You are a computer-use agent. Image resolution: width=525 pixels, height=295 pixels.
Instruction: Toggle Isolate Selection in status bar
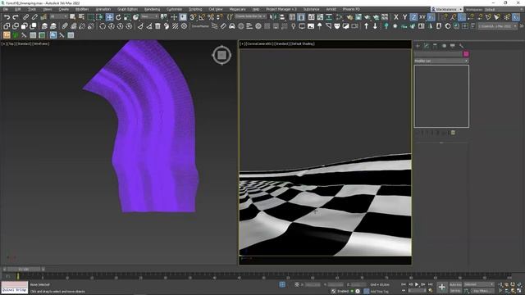tap(282, 284)
